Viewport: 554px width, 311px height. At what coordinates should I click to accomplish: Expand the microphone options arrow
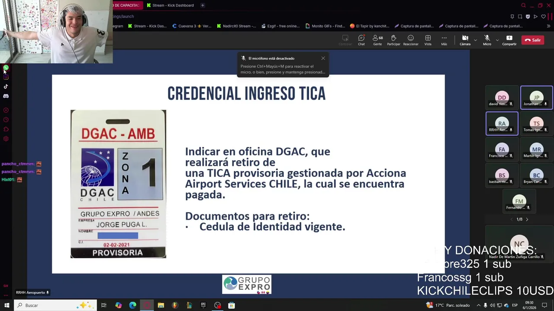pos(497,40)
